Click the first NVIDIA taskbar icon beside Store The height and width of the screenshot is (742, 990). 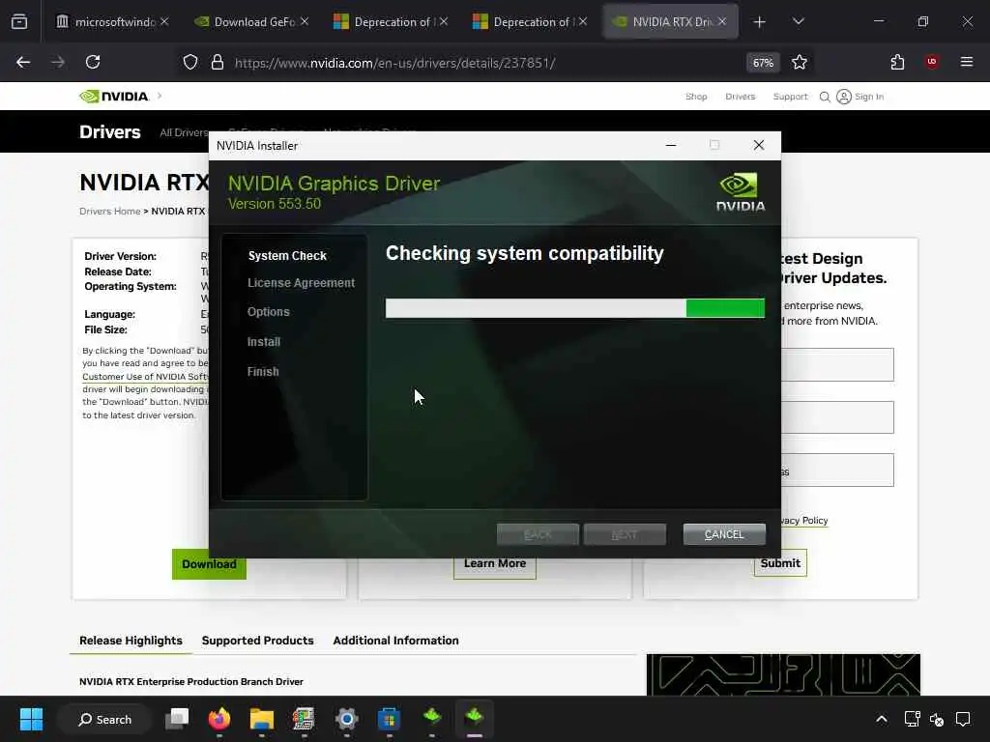click(432, 718)
